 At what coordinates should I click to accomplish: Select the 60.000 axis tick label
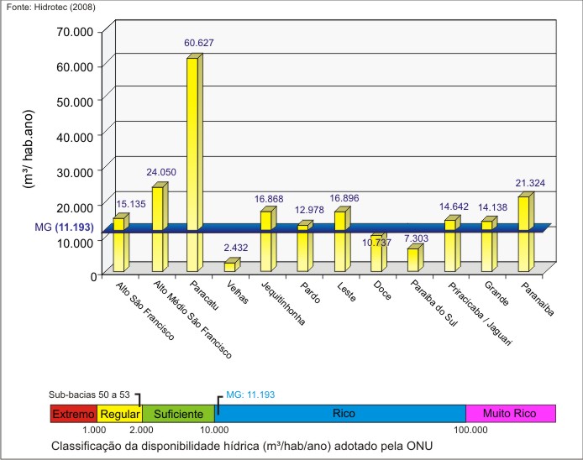pos(75,67)
